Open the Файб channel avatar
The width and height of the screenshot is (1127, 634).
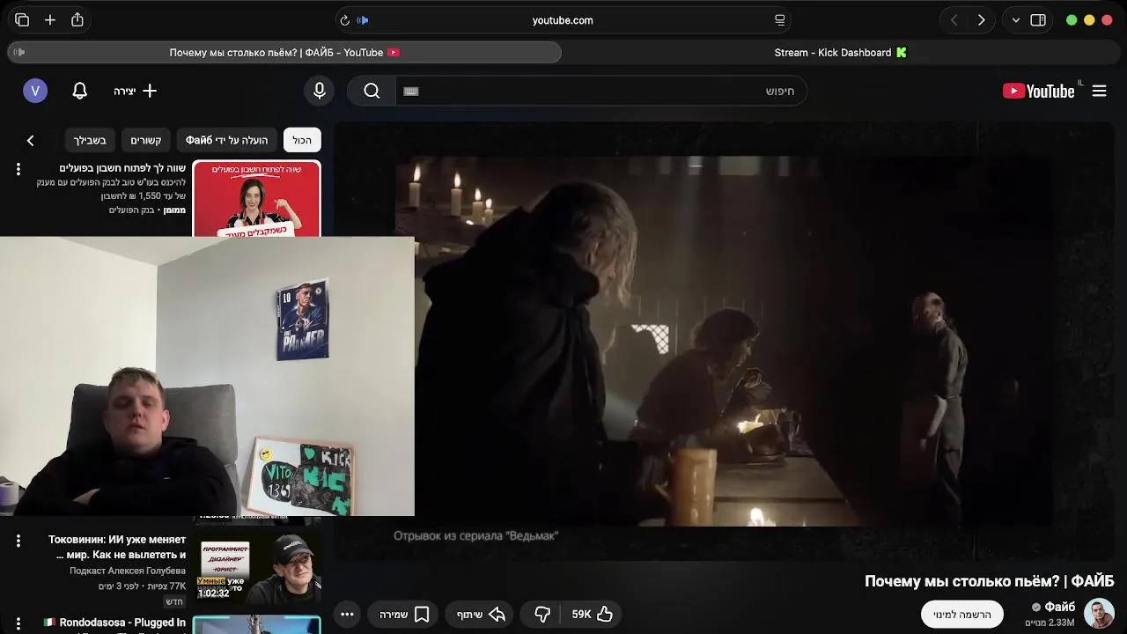1099,614
